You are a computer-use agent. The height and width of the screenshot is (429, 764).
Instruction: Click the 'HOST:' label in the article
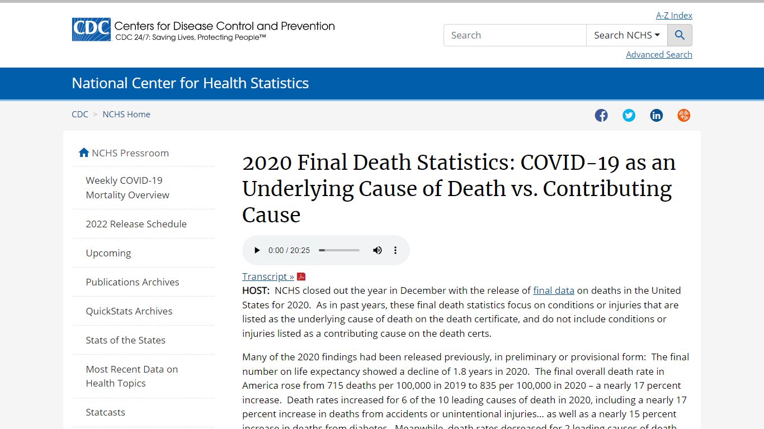click(256, 290)
